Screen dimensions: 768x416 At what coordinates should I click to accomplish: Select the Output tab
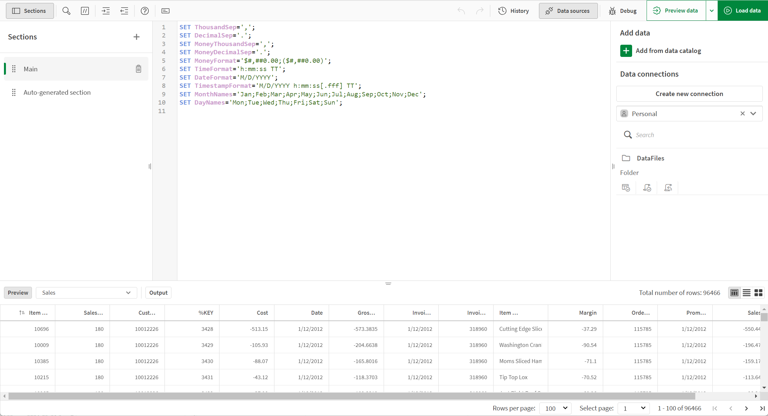158,293
